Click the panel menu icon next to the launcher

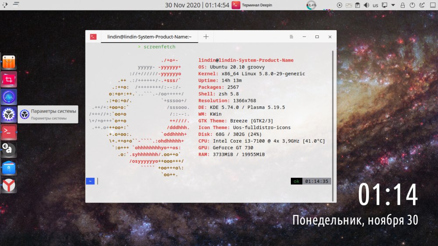click(x=16, y=4)
